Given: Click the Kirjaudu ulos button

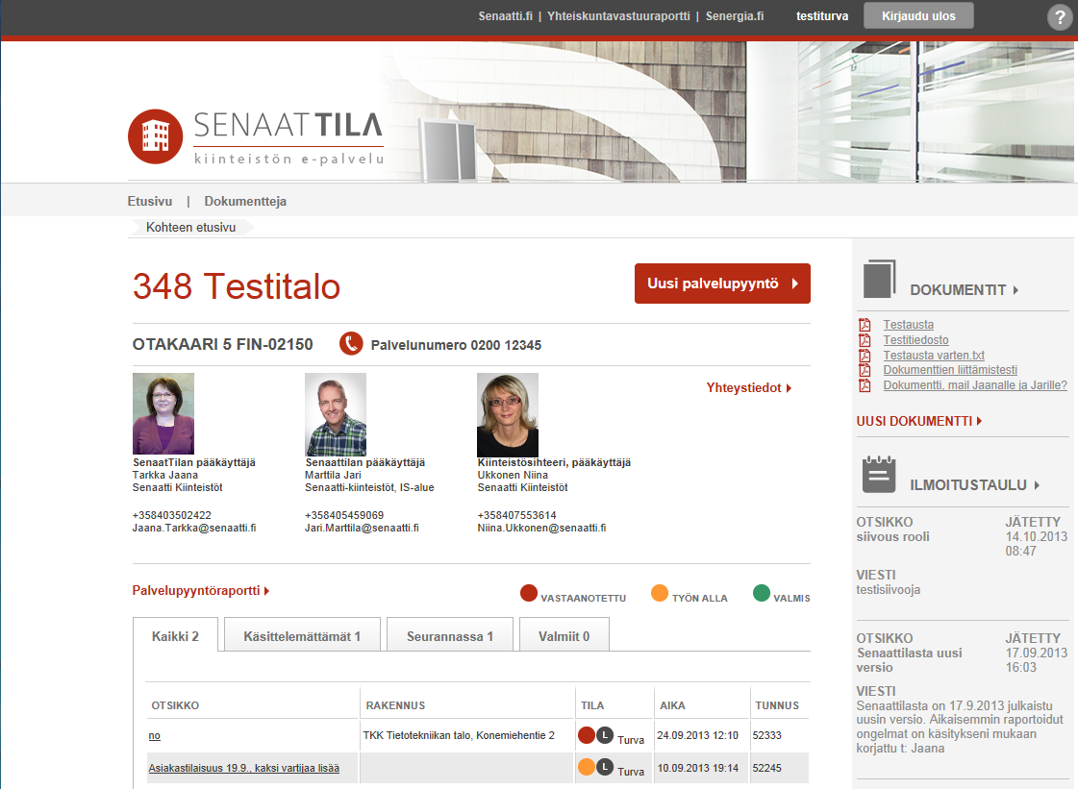Looking at the screenshot, I should pyautogui.click(x=918, y=15).
